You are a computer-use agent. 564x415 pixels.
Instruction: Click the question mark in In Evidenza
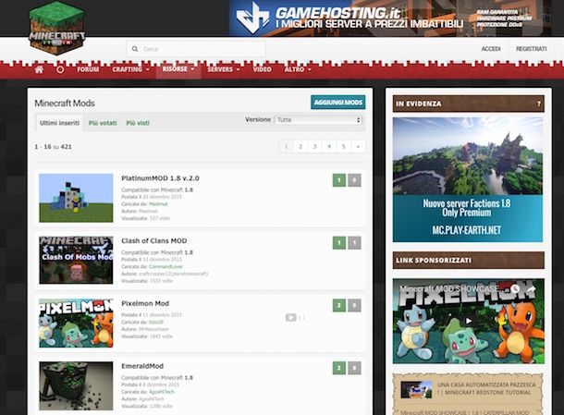(x=538, y=104)
